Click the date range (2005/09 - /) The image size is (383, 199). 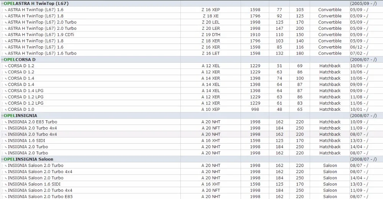363,4
